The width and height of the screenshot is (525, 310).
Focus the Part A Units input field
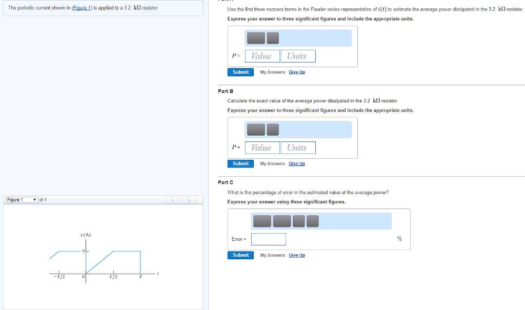tap(298, 56)
